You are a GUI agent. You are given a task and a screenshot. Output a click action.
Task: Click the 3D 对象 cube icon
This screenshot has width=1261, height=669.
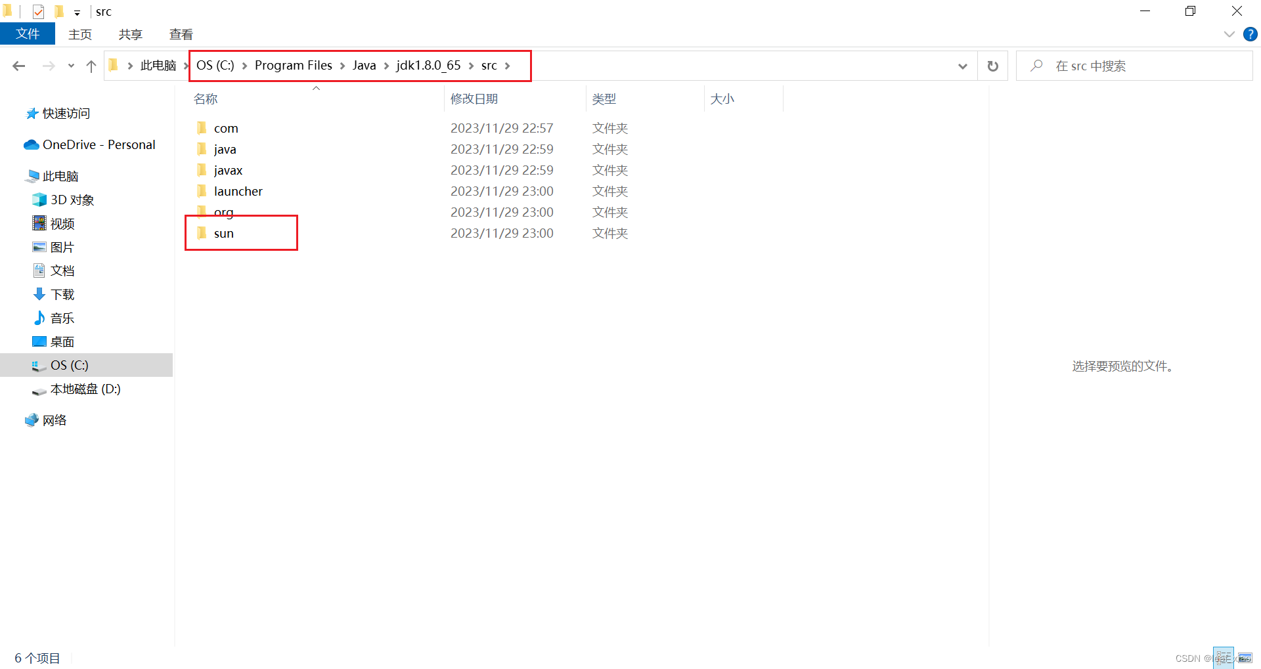(x=39, y=200)
